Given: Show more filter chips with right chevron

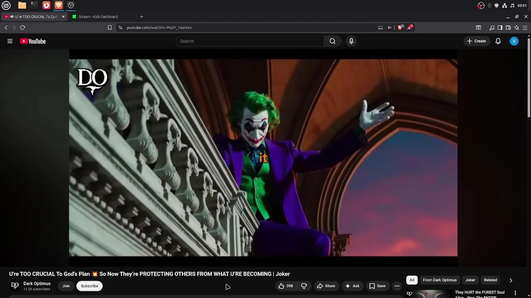Looking at the screenshot, I should click(511, 280).
